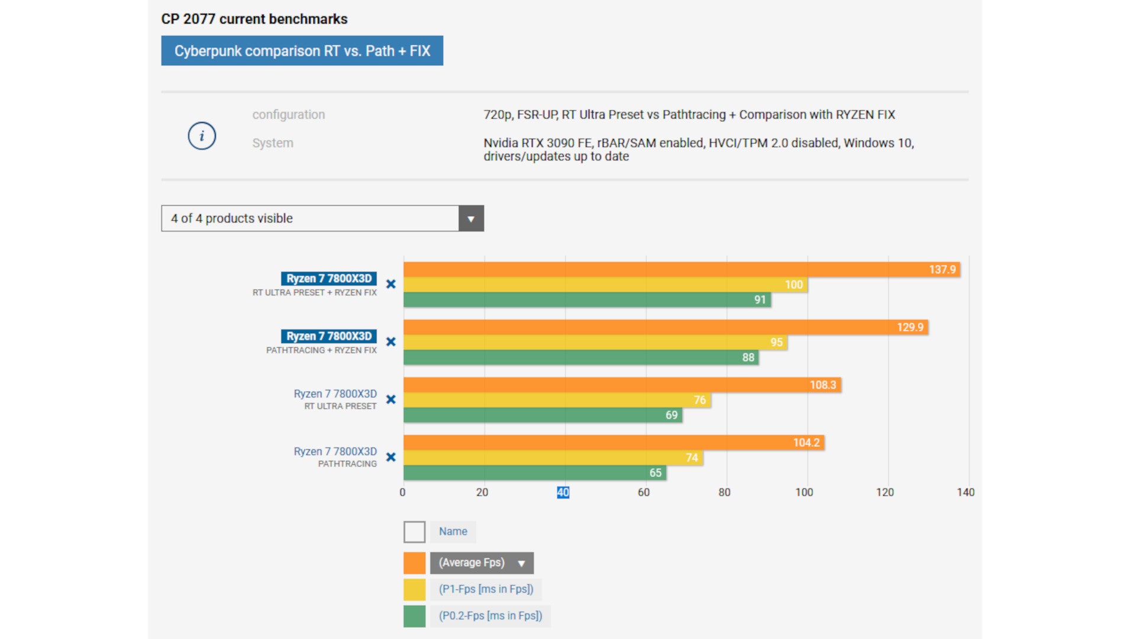This screenshot has width=1136, height=639.
Task: Click the 'configuration' label text
Action: pyautogui.click(x=289, y=115)
